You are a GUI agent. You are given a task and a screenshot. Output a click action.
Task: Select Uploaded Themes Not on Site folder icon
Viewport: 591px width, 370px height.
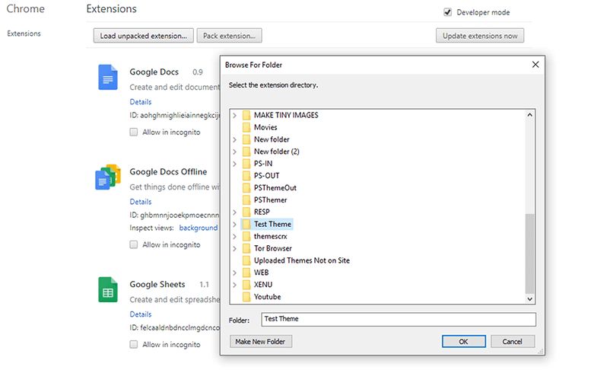[x=246, y=260]
